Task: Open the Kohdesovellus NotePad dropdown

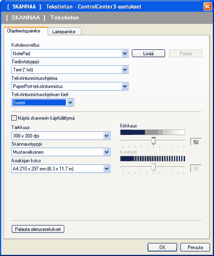Action: (70, 53)
